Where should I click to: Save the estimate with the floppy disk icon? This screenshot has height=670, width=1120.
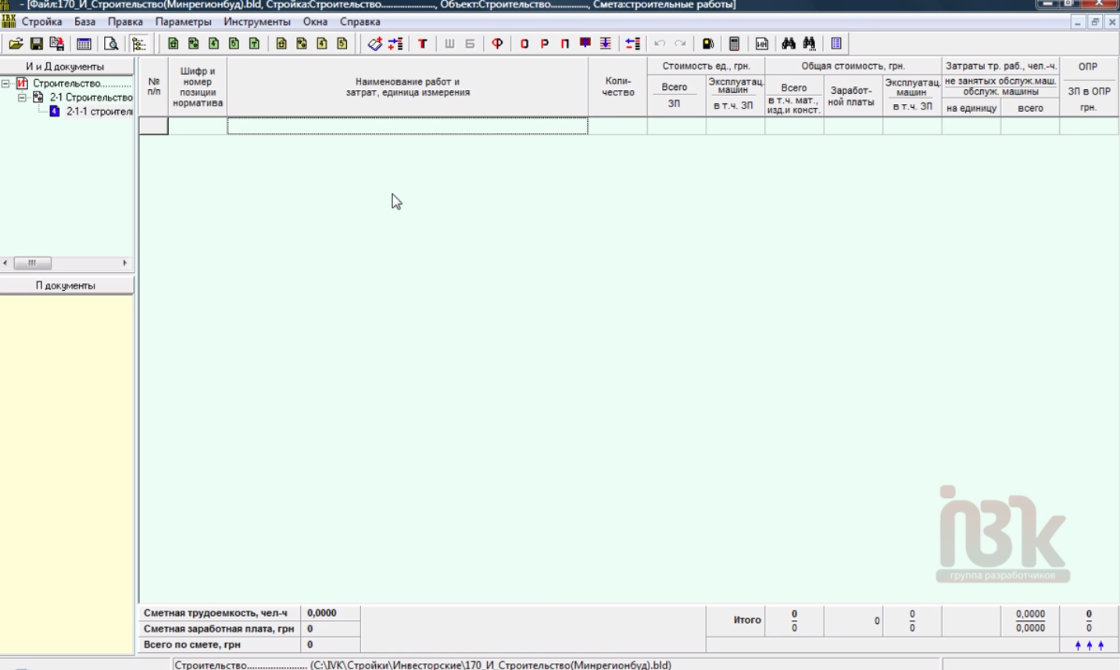(36, 44)
